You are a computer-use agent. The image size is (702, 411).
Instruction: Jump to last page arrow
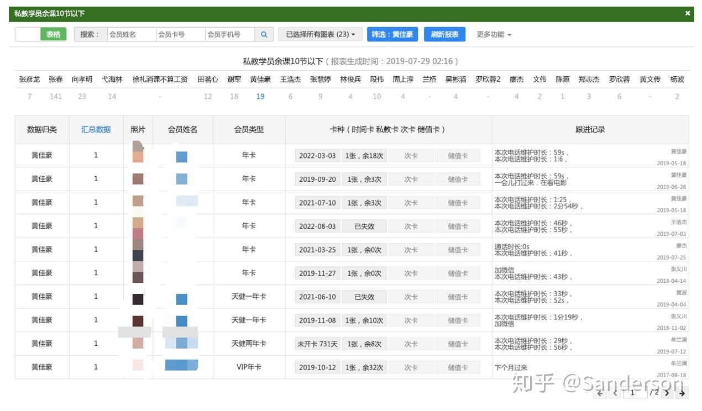click(682, 393)
